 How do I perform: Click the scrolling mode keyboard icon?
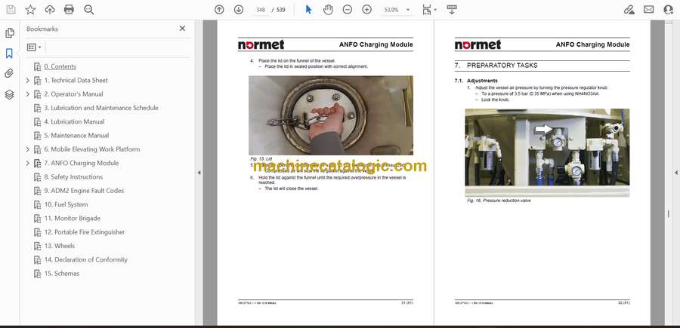tap(452, 10)
